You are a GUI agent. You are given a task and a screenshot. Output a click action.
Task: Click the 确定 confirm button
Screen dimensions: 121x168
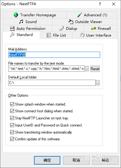(x=47, y=160)
